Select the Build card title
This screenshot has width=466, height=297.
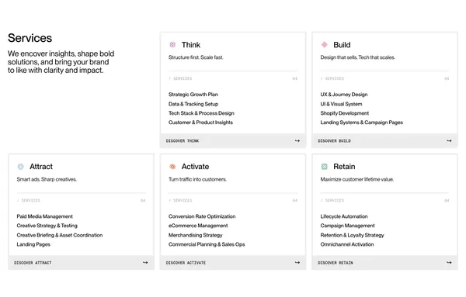pos(342,45)
